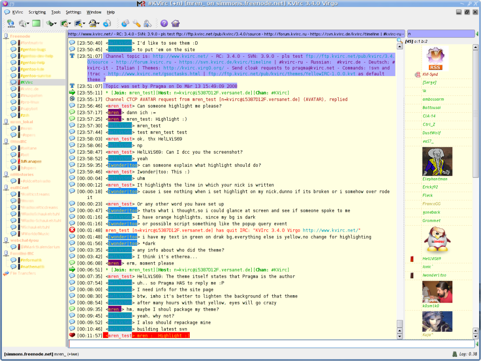Select the webchat4you server node
The image size is (481, 361).
click(24, 240)
